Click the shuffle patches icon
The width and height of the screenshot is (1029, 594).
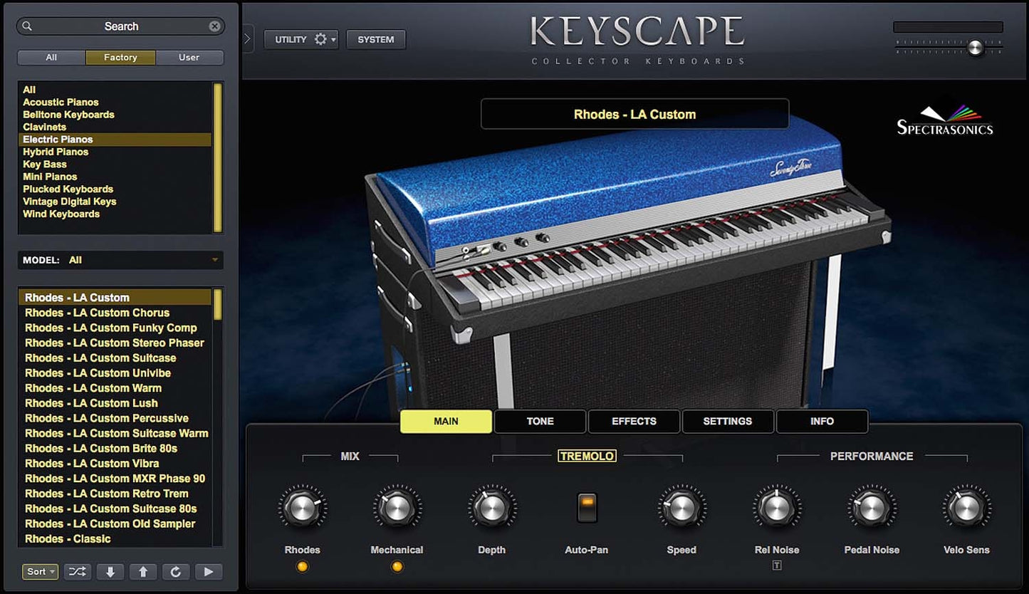[x=78, y=571]
